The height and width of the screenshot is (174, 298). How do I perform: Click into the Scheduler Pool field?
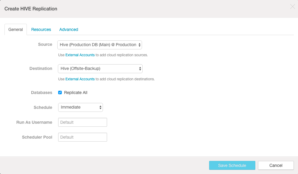pos(83,137)
